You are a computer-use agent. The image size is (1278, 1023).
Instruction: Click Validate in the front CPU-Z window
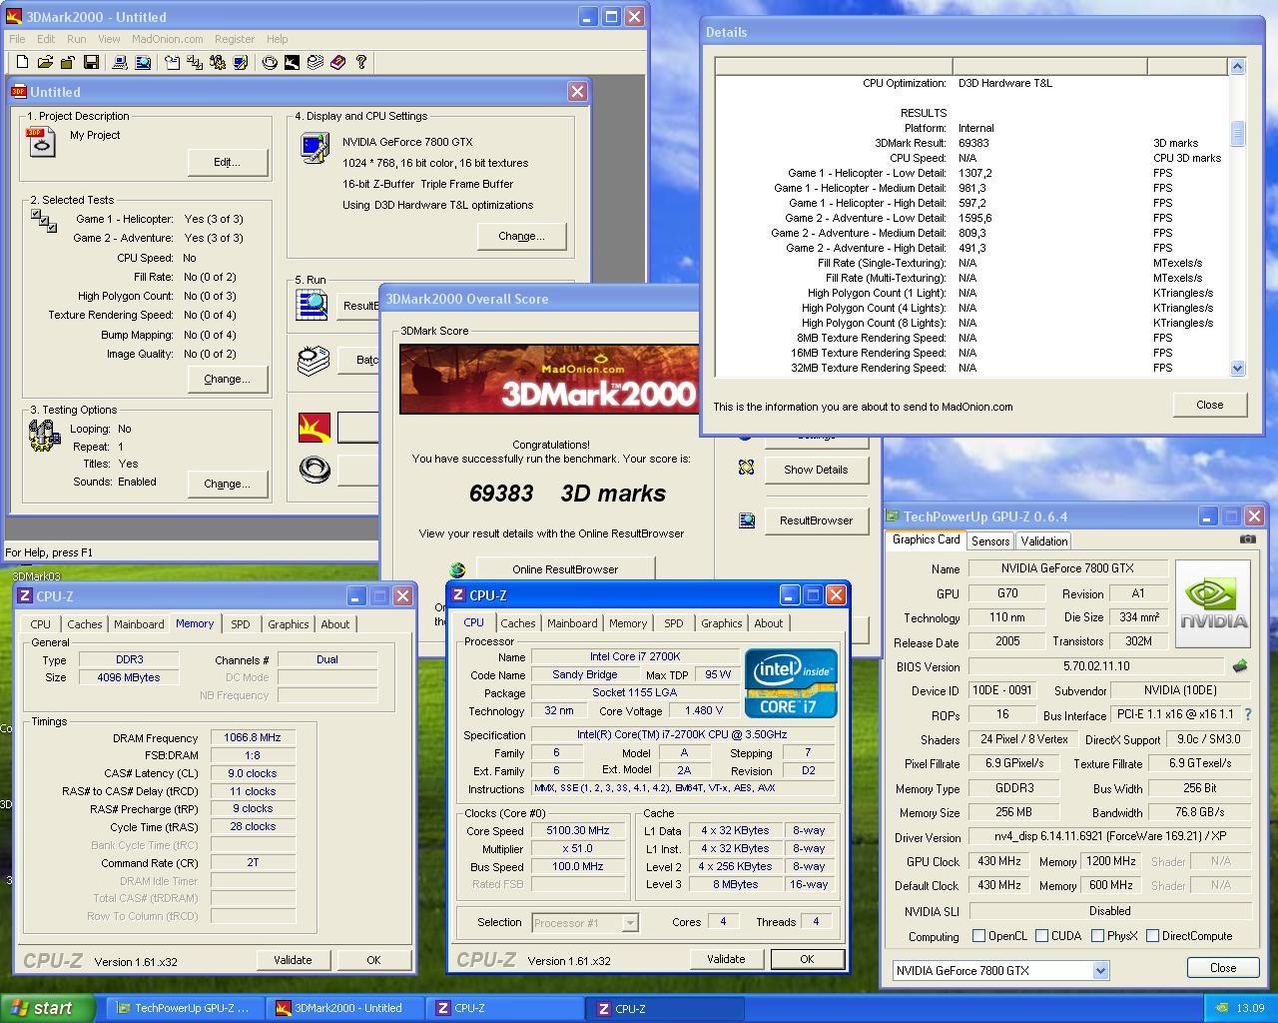pos(726,959)
